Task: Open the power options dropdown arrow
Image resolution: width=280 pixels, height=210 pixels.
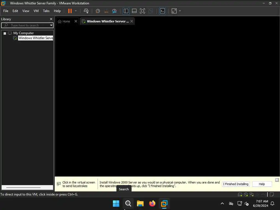Action: point(76,11)
